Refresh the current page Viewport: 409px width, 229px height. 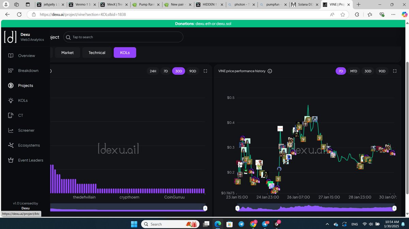[x=19, y=15]
